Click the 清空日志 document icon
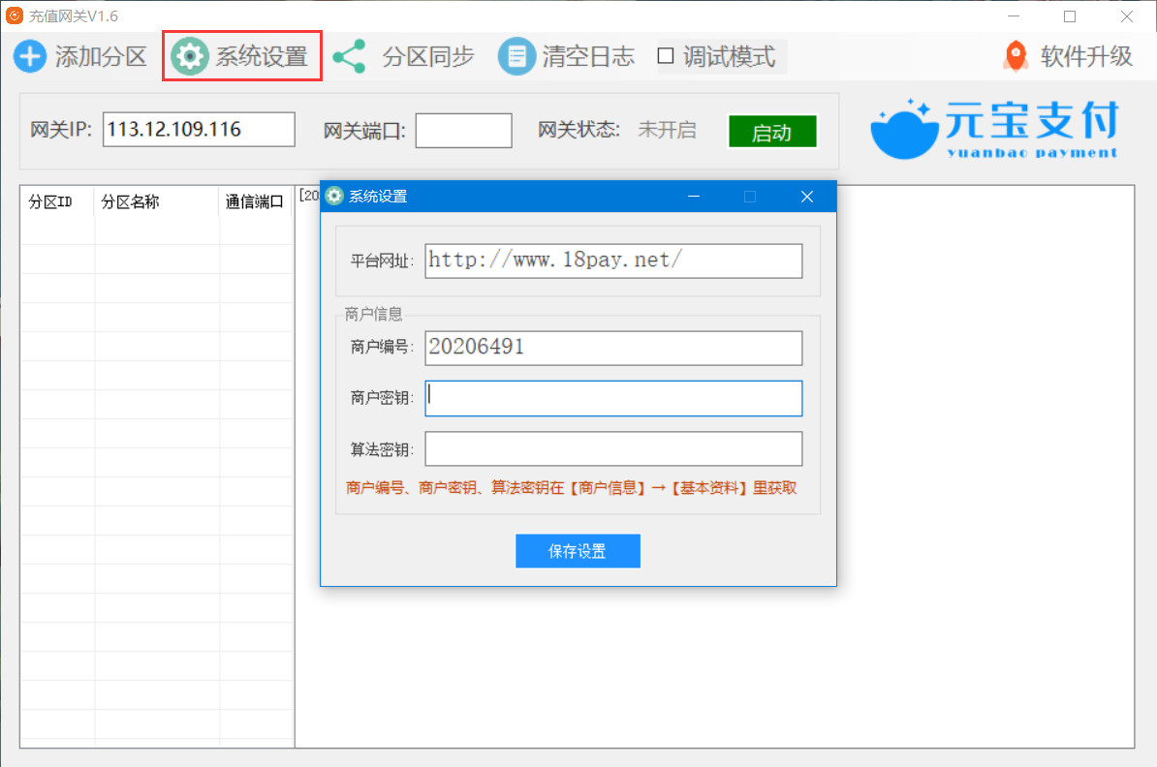The width and height of the screenshot is (1157, 767). pyautogui.click(x=516, y=56)
